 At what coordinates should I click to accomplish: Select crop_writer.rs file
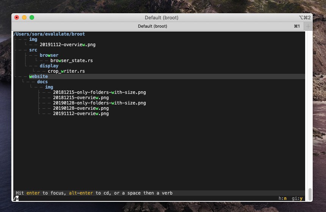click(66, 71)
